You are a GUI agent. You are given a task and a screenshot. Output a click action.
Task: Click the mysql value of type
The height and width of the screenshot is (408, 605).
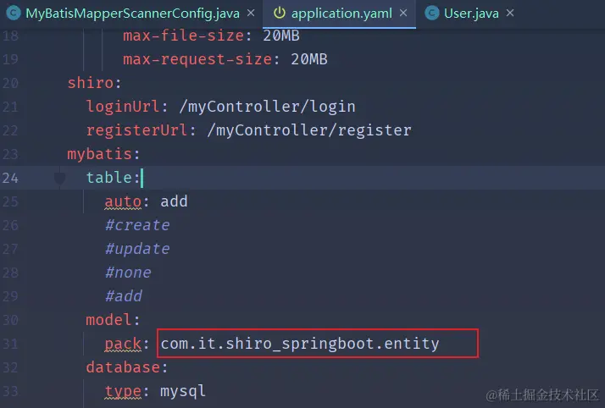point(183,391)
